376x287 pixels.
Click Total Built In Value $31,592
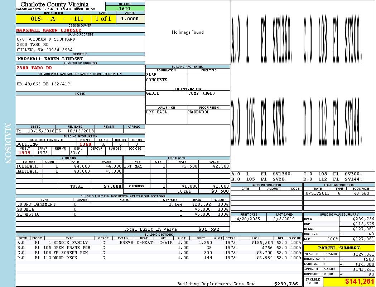click(x=209, y=230)
